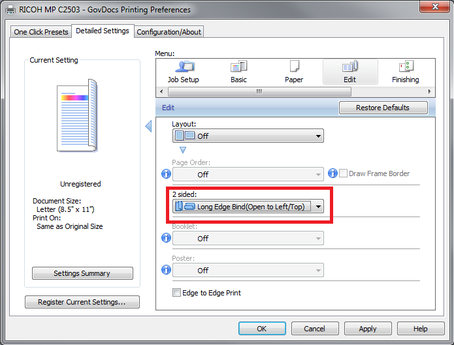Open the Poster dropdown

click(248, 270)
